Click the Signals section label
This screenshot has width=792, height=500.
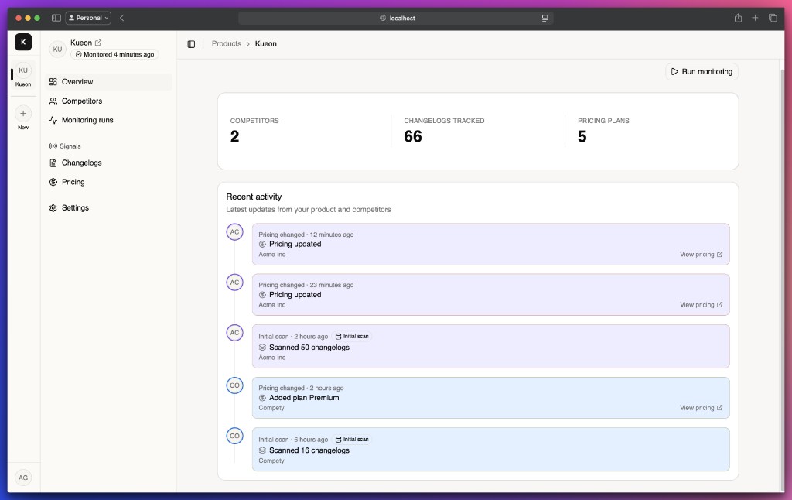point(70,146)
